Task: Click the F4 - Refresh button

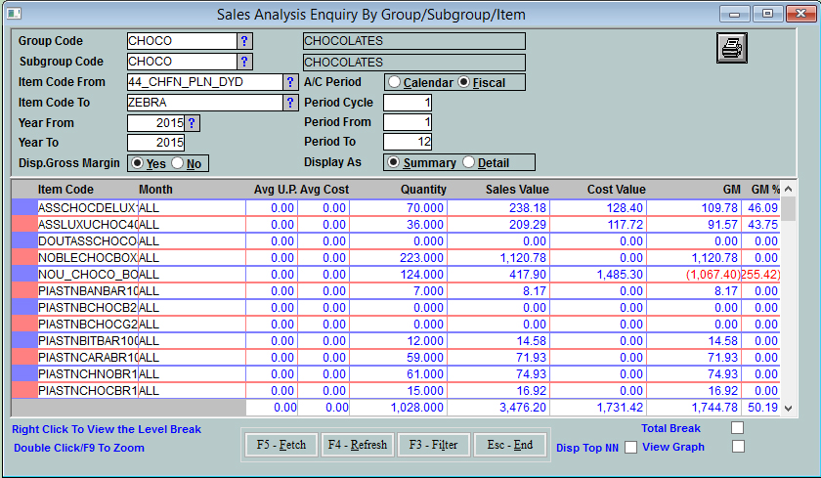Action: click(x=358, y=445)
